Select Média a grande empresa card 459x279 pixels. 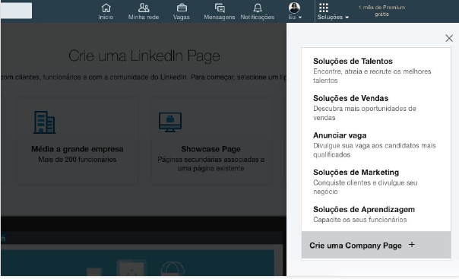[78, 141]
